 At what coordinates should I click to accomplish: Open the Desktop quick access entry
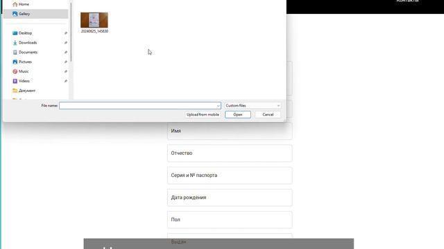click(25, 33)
